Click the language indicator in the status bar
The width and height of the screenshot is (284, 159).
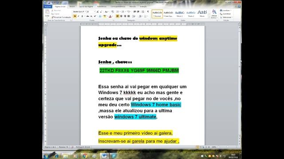pos(83,147)
